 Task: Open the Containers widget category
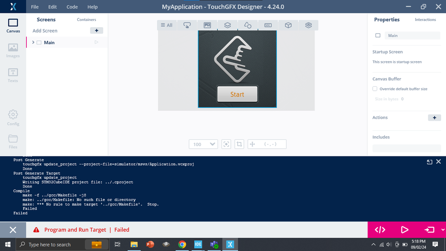pyautogui.click(x=228, y=25)
